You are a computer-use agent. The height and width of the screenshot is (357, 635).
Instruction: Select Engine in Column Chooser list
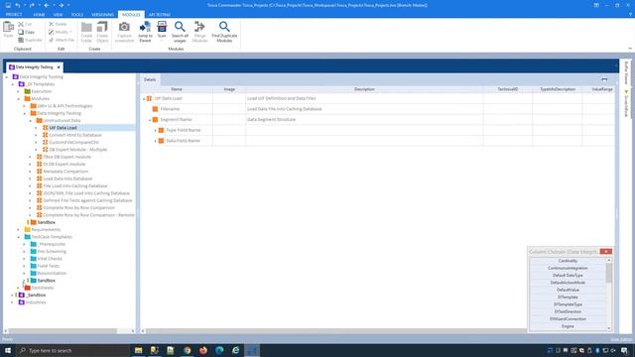(568, 326)
